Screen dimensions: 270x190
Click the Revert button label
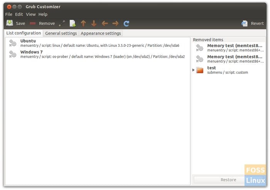click(257, 23)
